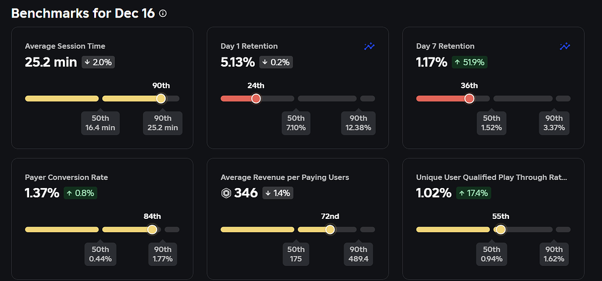Click the info icon beside Benchmarks for Dec 16

[x=163, y=13]
